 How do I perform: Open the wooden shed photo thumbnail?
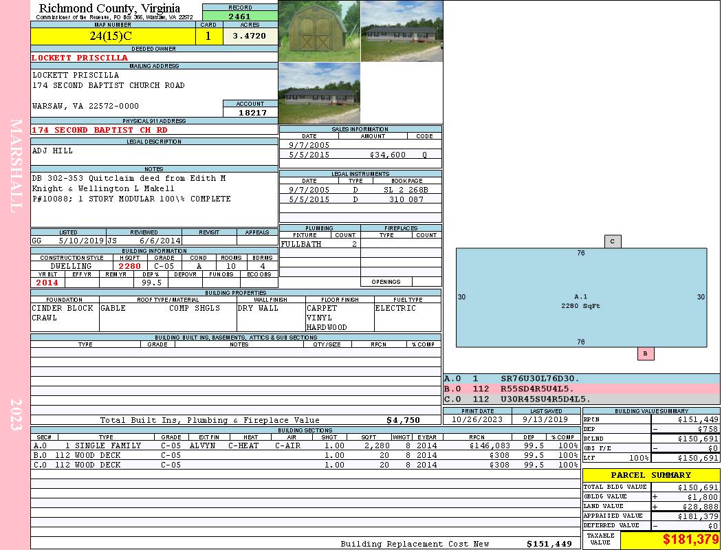[x=319, y=31]
